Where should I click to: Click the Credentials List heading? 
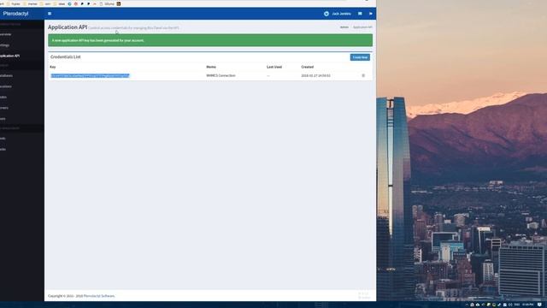(66, 56)
